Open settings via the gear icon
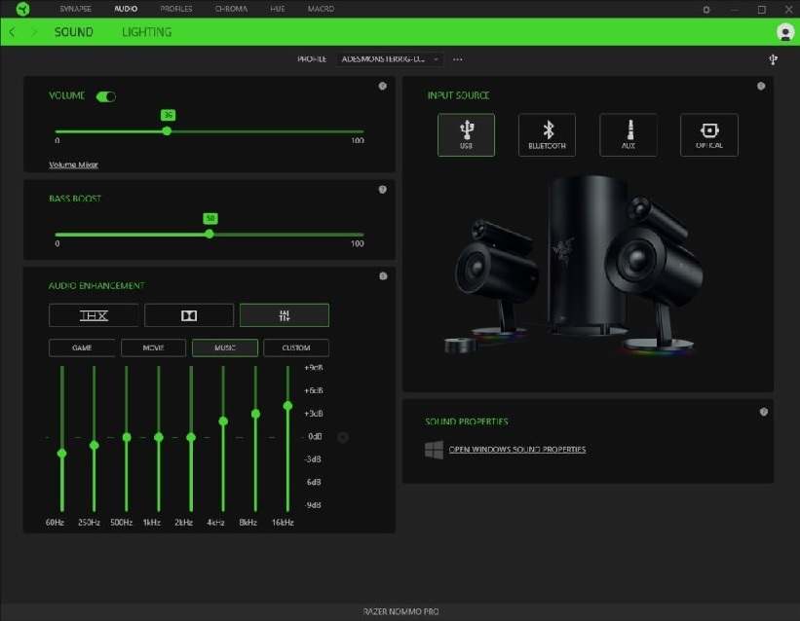800x621 pixels. pos(706,9)
